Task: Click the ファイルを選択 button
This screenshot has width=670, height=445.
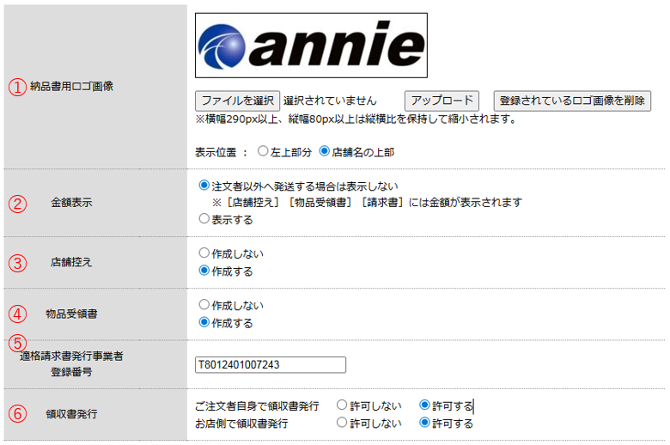Action: point(237,101)
